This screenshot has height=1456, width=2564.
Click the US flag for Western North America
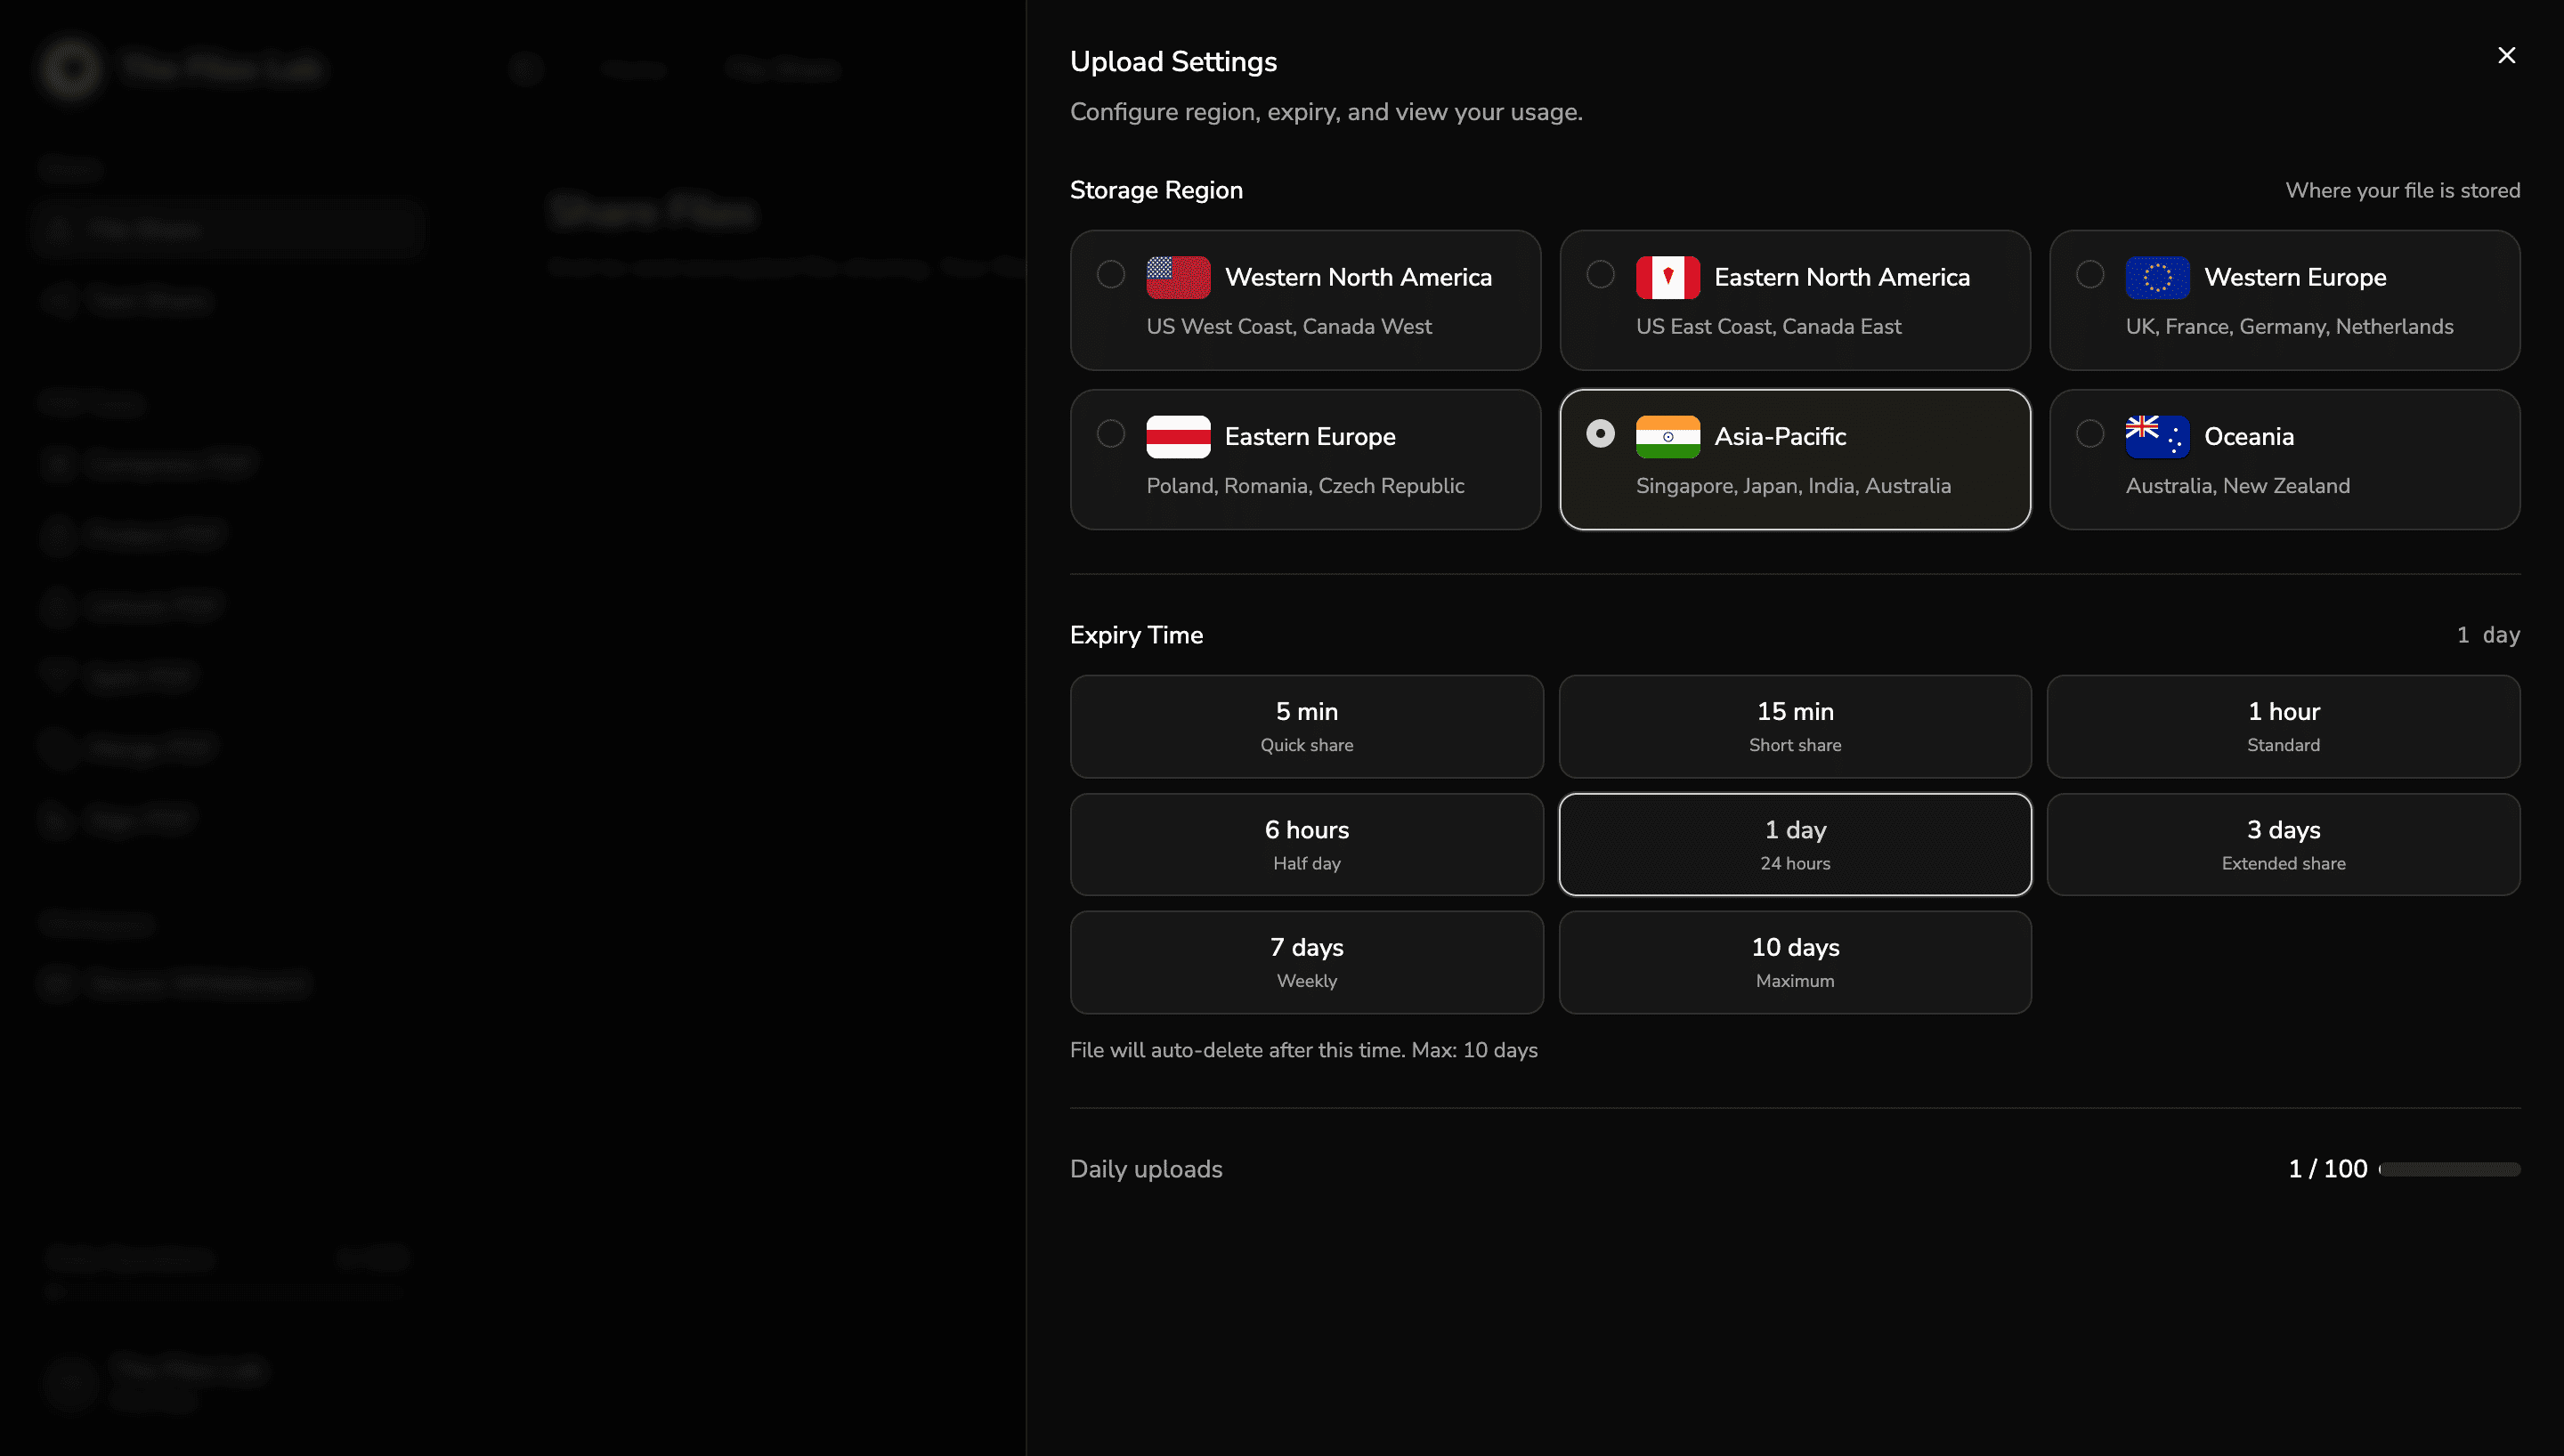pos(1179,277)
